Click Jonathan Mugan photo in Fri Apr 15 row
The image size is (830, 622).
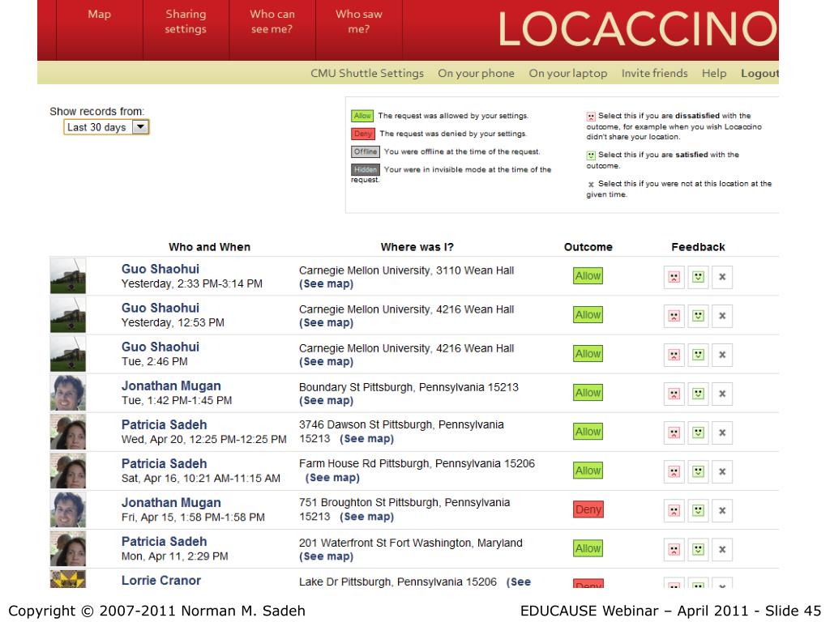(68, 509)
